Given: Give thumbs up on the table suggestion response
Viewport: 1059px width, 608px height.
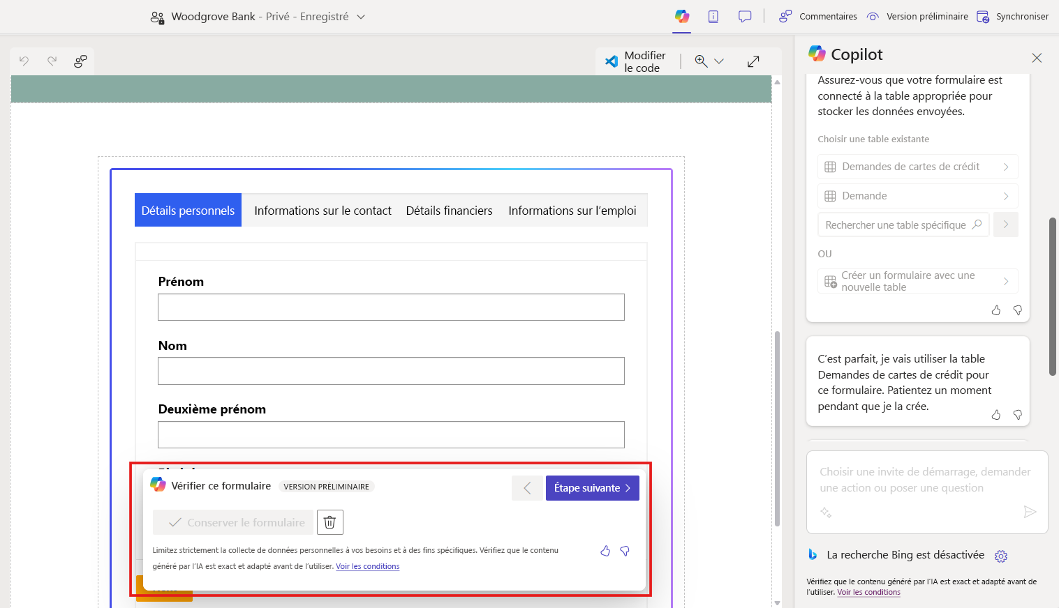Looking at the screenshot, I should pyautogui.click(x=995, y=310).
